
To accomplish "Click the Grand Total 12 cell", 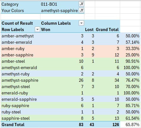I will coord(107,55).
